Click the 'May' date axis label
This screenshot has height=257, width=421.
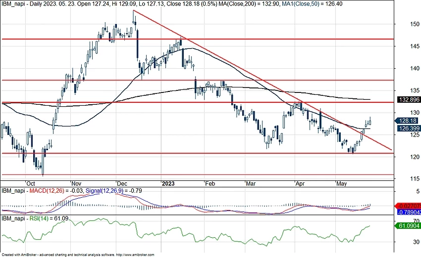click(x=342, y=184)
